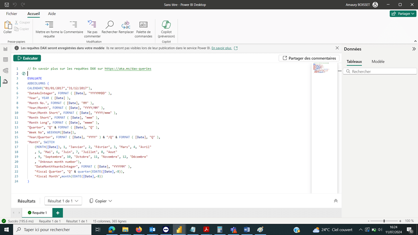Expand the Résultats panel double chevron
The image size is (418, 235).
pyautogui.click(x=336, y=201)
